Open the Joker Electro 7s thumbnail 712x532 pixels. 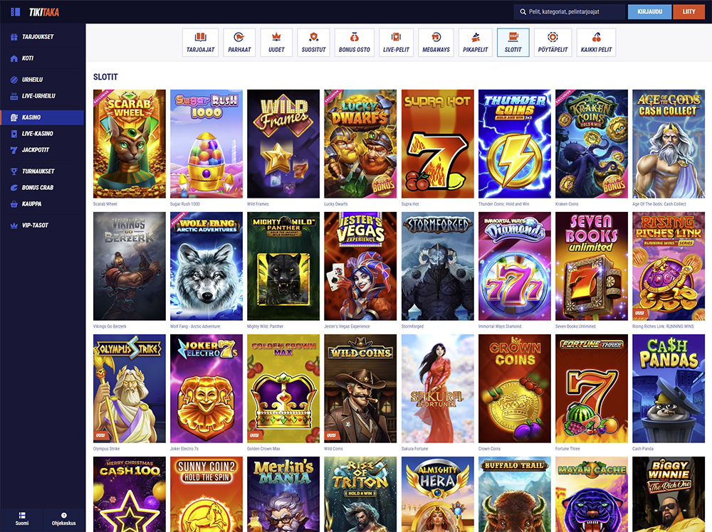[206, 388]
